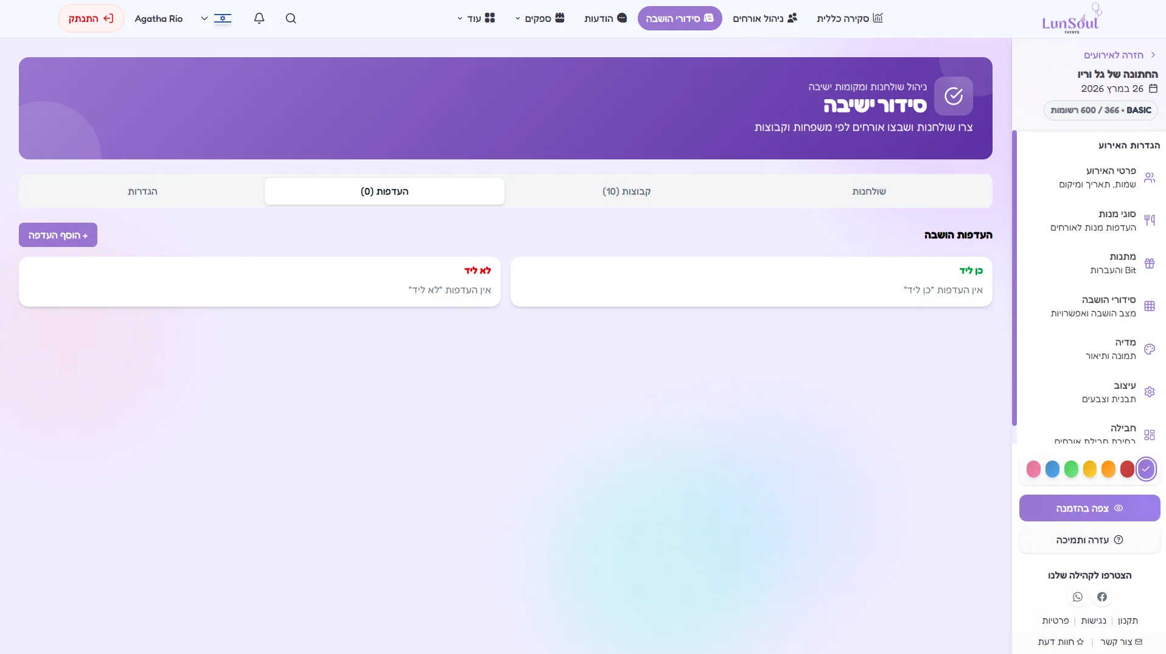Screen dimensions: 1166x654
Task: Open the search magnifier icon
Action: click(x=291, y=18)
